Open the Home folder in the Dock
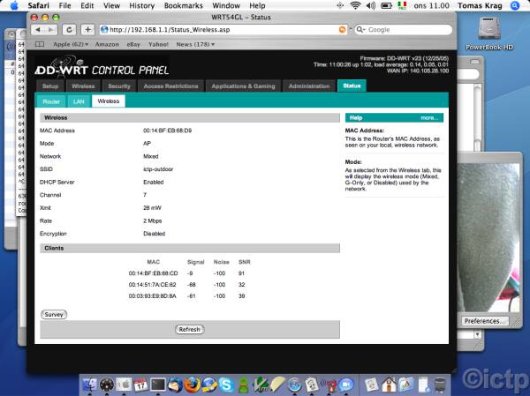 coord(389,385)
